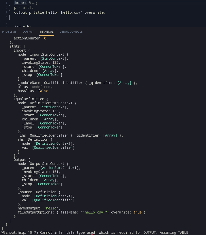Viewport: 206px width, 235px height.
Task: Click 'fileOutputOptions' in the terminal
Action: pyautogui.click(x=35, y=212)
